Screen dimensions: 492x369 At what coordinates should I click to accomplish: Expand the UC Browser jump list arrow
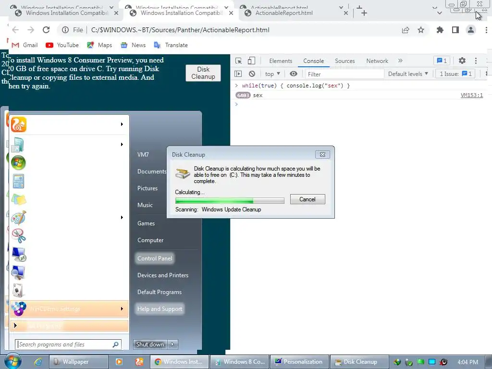click(x=122, y=124)
